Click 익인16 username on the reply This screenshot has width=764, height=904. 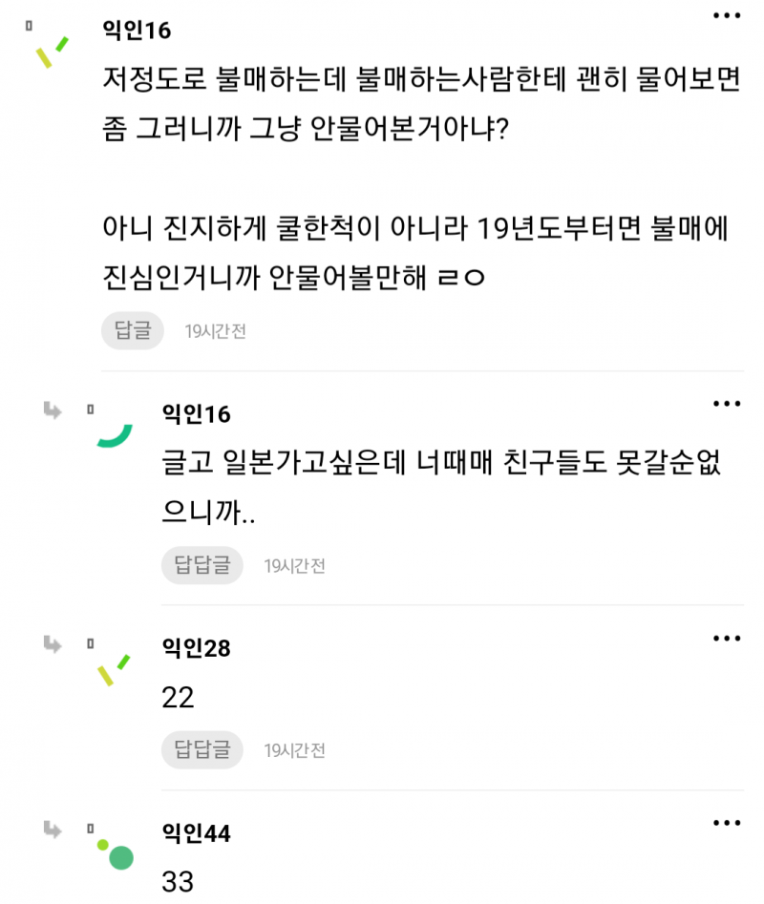[x=197, y=413]
